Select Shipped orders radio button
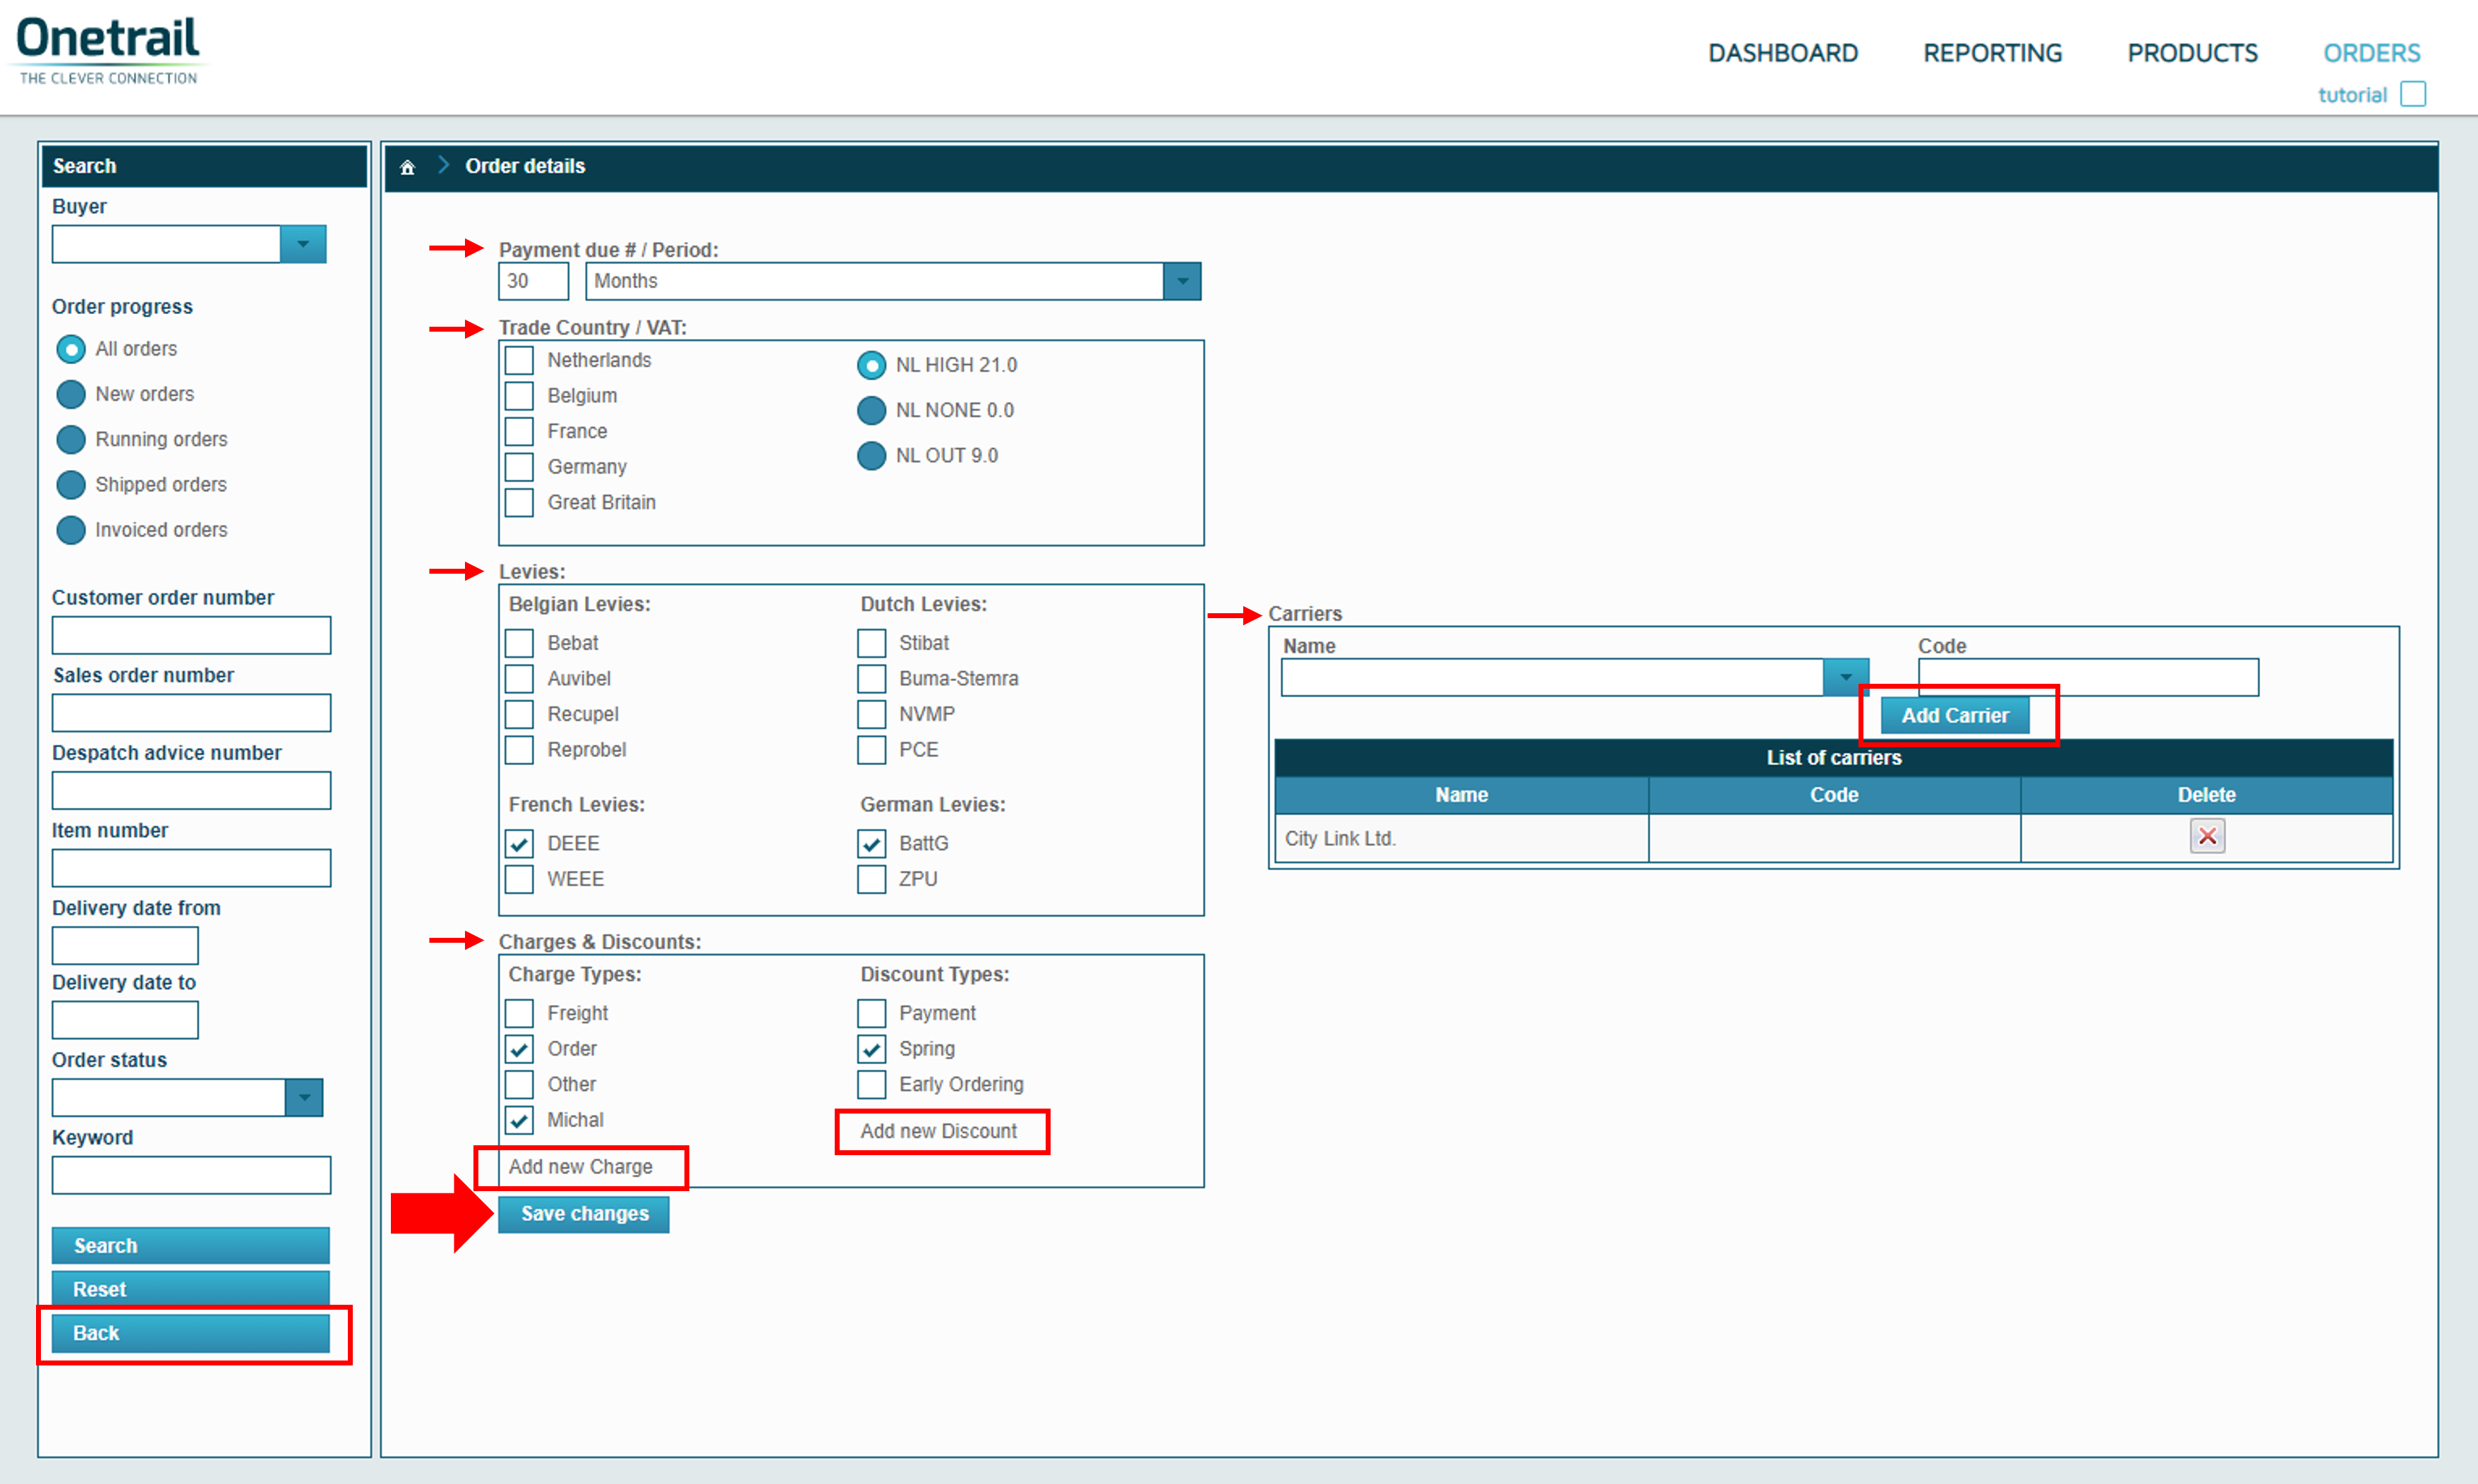This screenshot has width=2478, height=1484. pyautogui.click(x=71, y=485)
